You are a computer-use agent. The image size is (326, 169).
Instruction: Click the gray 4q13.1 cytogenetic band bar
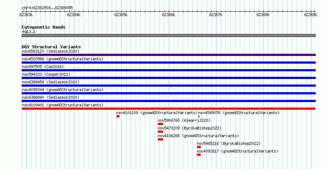click(x=168, y=35)
